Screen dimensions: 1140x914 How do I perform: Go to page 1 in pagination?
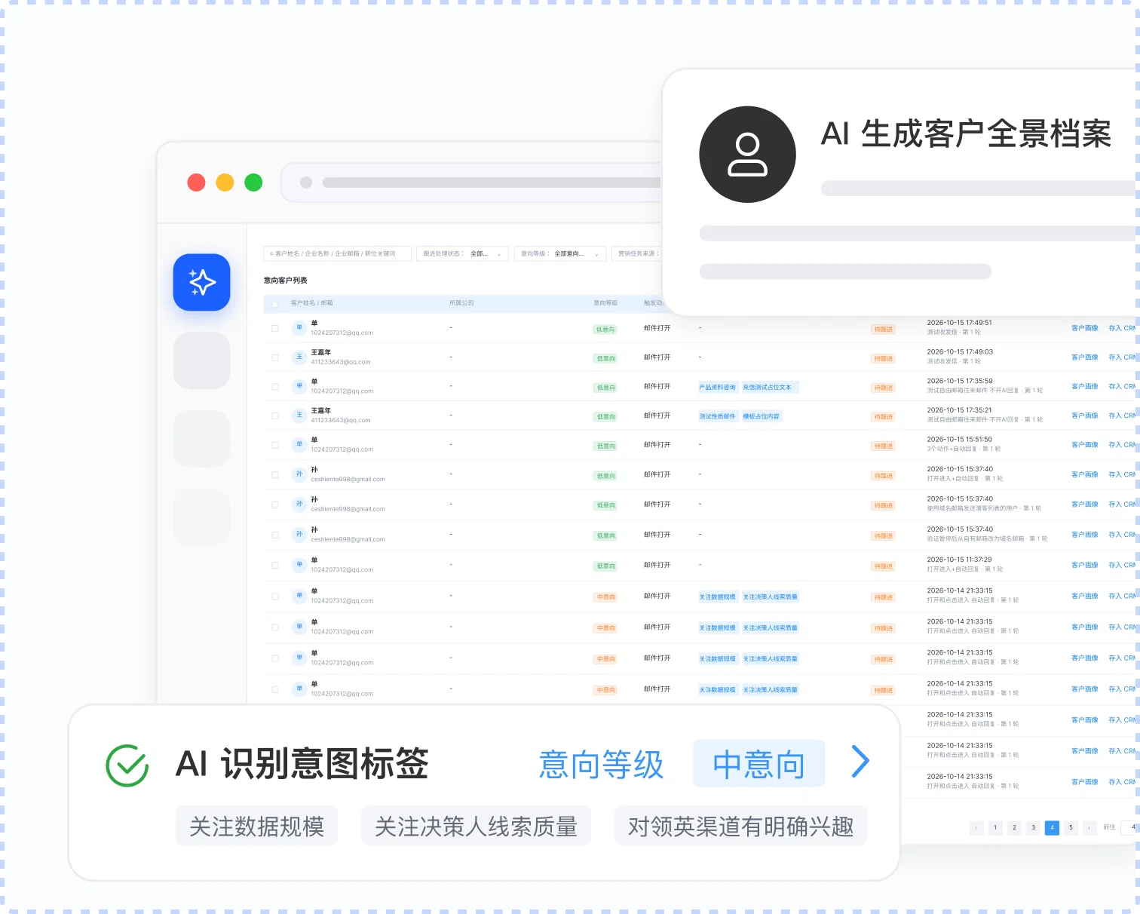tap(995, 827)
